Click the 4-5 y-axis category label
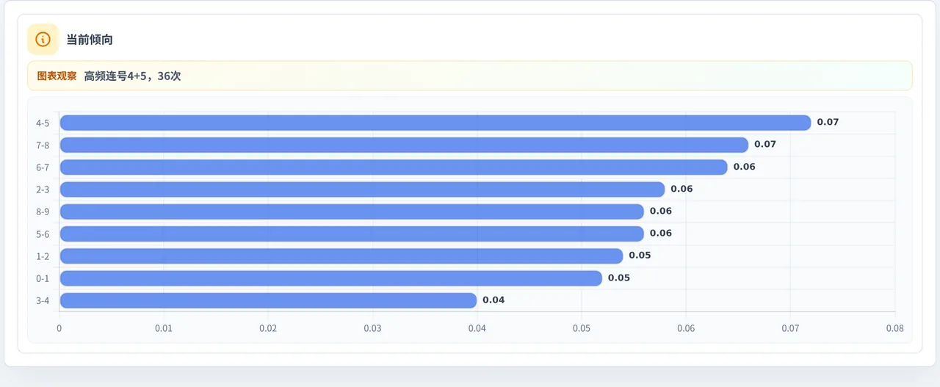940x387 pixels. tap(43, 123)
